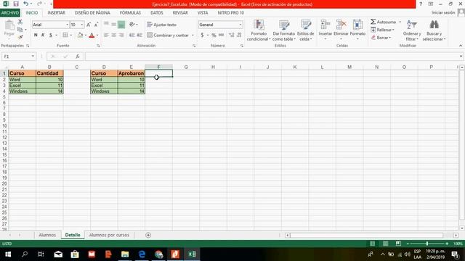Switch to the Alumnos sheet tab
This screenshot has width=465, height=261.
point(47,235)
